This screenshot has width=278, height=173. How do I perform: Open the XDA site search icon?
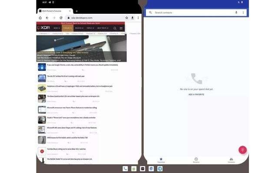[115, 28]
